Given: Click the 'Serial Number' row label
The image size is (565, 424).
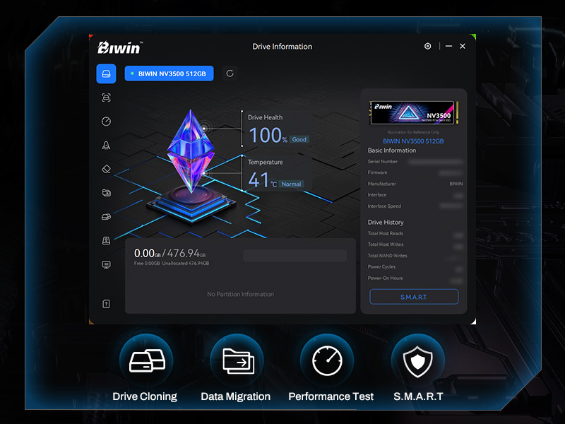Looking at the screenshot, I should 383,162.
